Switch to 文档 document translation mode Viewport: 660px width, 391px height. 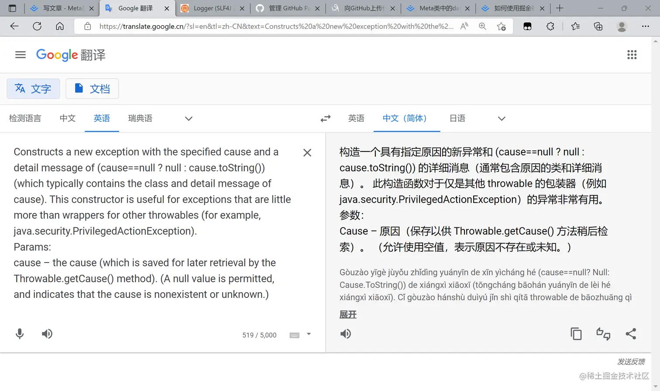(x=92, y=89)
